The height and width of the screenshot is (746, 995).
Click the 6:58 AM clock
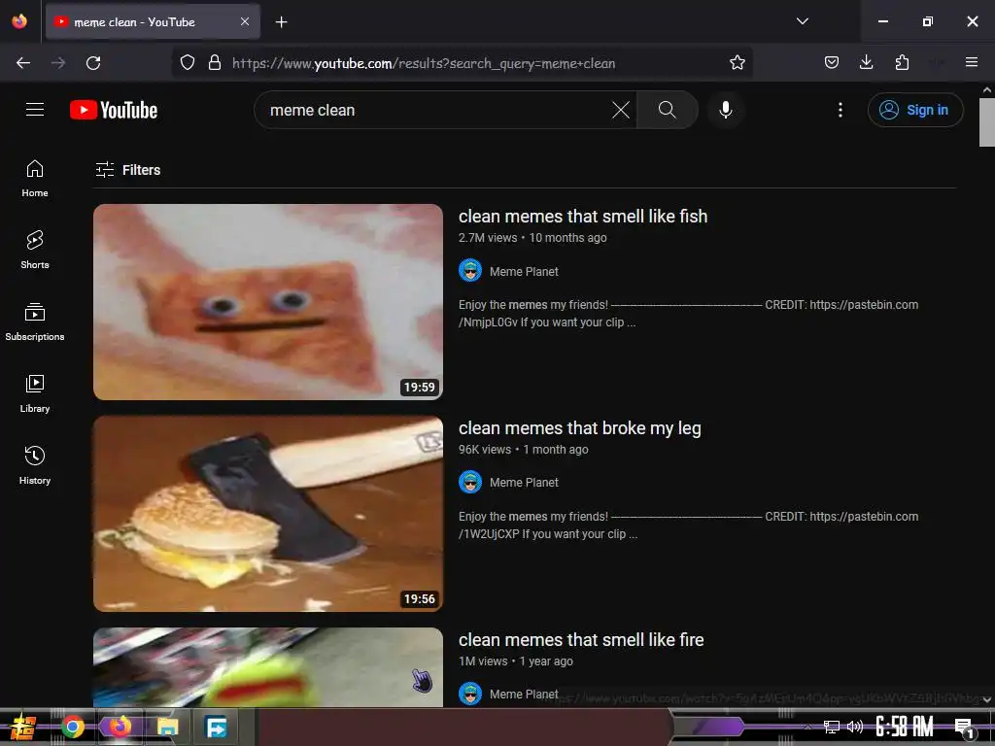(905, 727)
